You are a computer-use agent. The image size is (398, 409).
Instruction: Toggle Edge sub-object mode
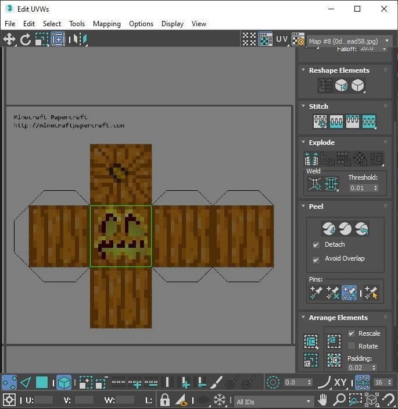(26, 382)
